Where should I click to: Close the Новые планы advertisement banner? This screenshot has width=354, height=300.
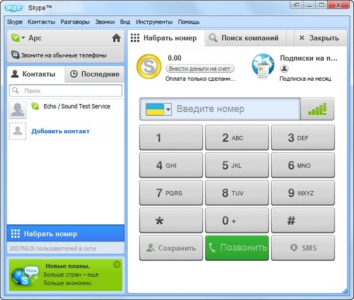pyautogui.click(x=117, y=264)
